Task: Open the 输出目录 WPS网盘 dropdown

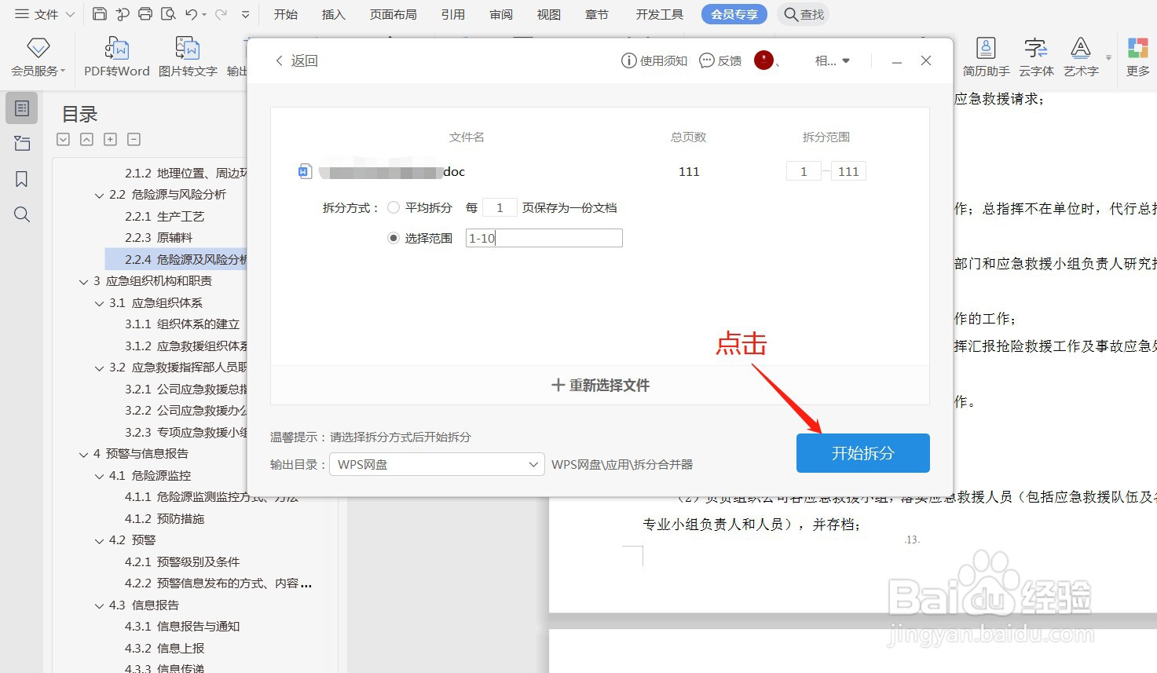Action: 437,464
